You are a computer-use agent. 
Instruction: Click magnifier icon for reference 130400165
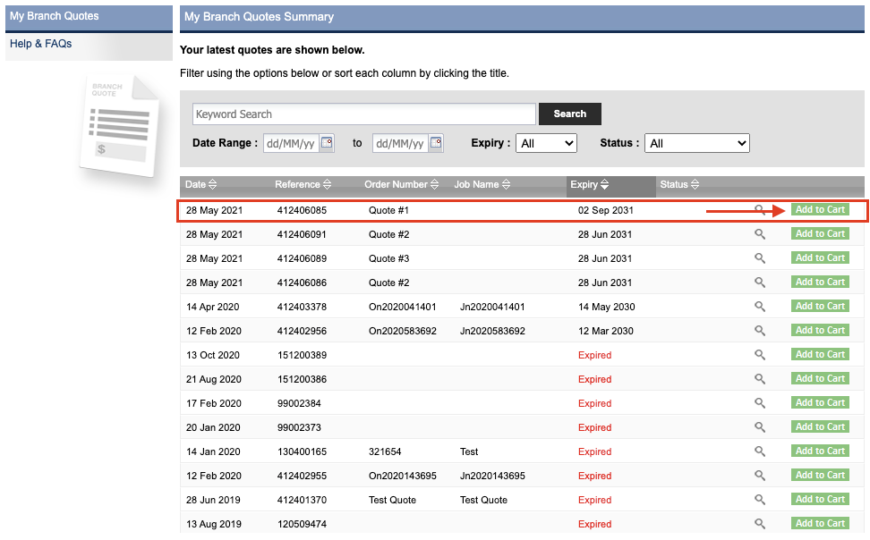tap(760, 451)
